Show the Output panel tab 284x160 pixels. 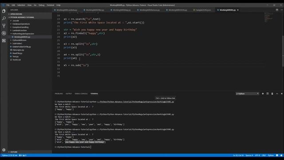click(69, 94)
